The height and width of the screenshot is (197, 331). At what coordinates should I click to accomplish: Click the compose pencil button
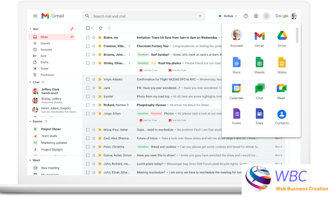click(72, 29)
